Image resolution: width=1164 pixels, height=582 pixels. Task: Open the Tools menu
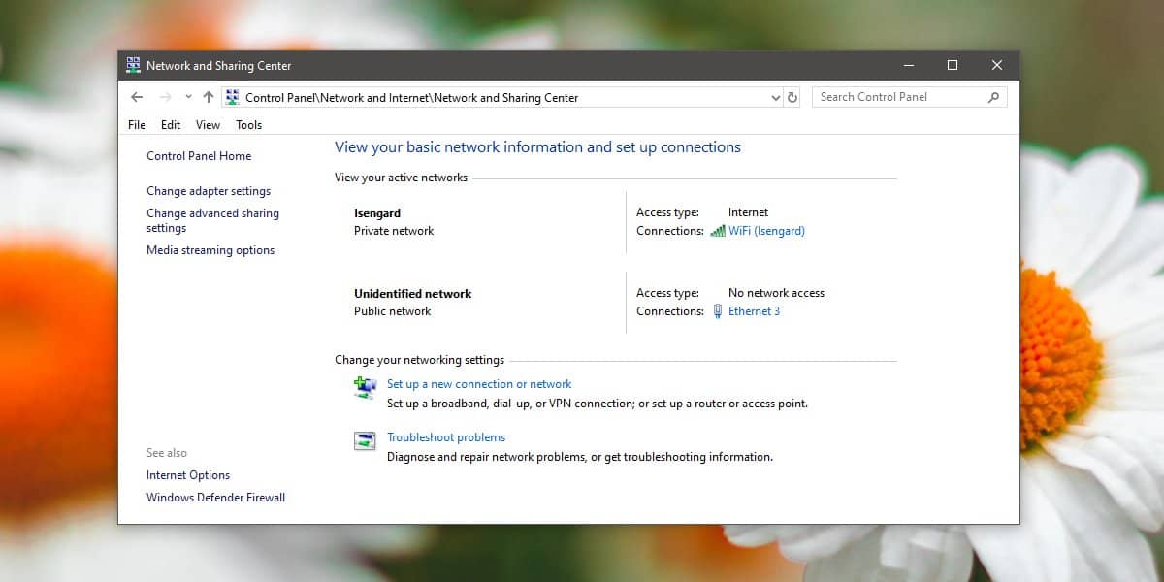click(x=248, y=125)
